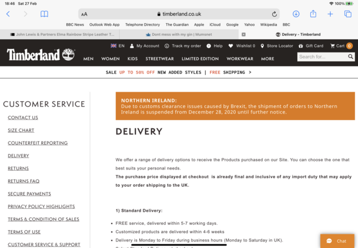Open the Size Chart link
358x248 pixels.
pyautogui.click(x=21, y=130)
